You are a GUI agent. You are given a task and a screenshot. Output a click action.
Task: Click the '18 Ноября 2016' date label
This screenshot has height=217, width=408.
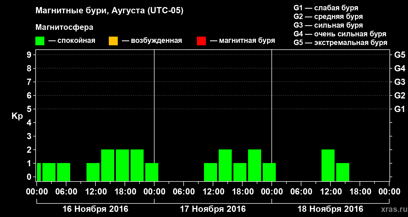click(x=330, y=209)
